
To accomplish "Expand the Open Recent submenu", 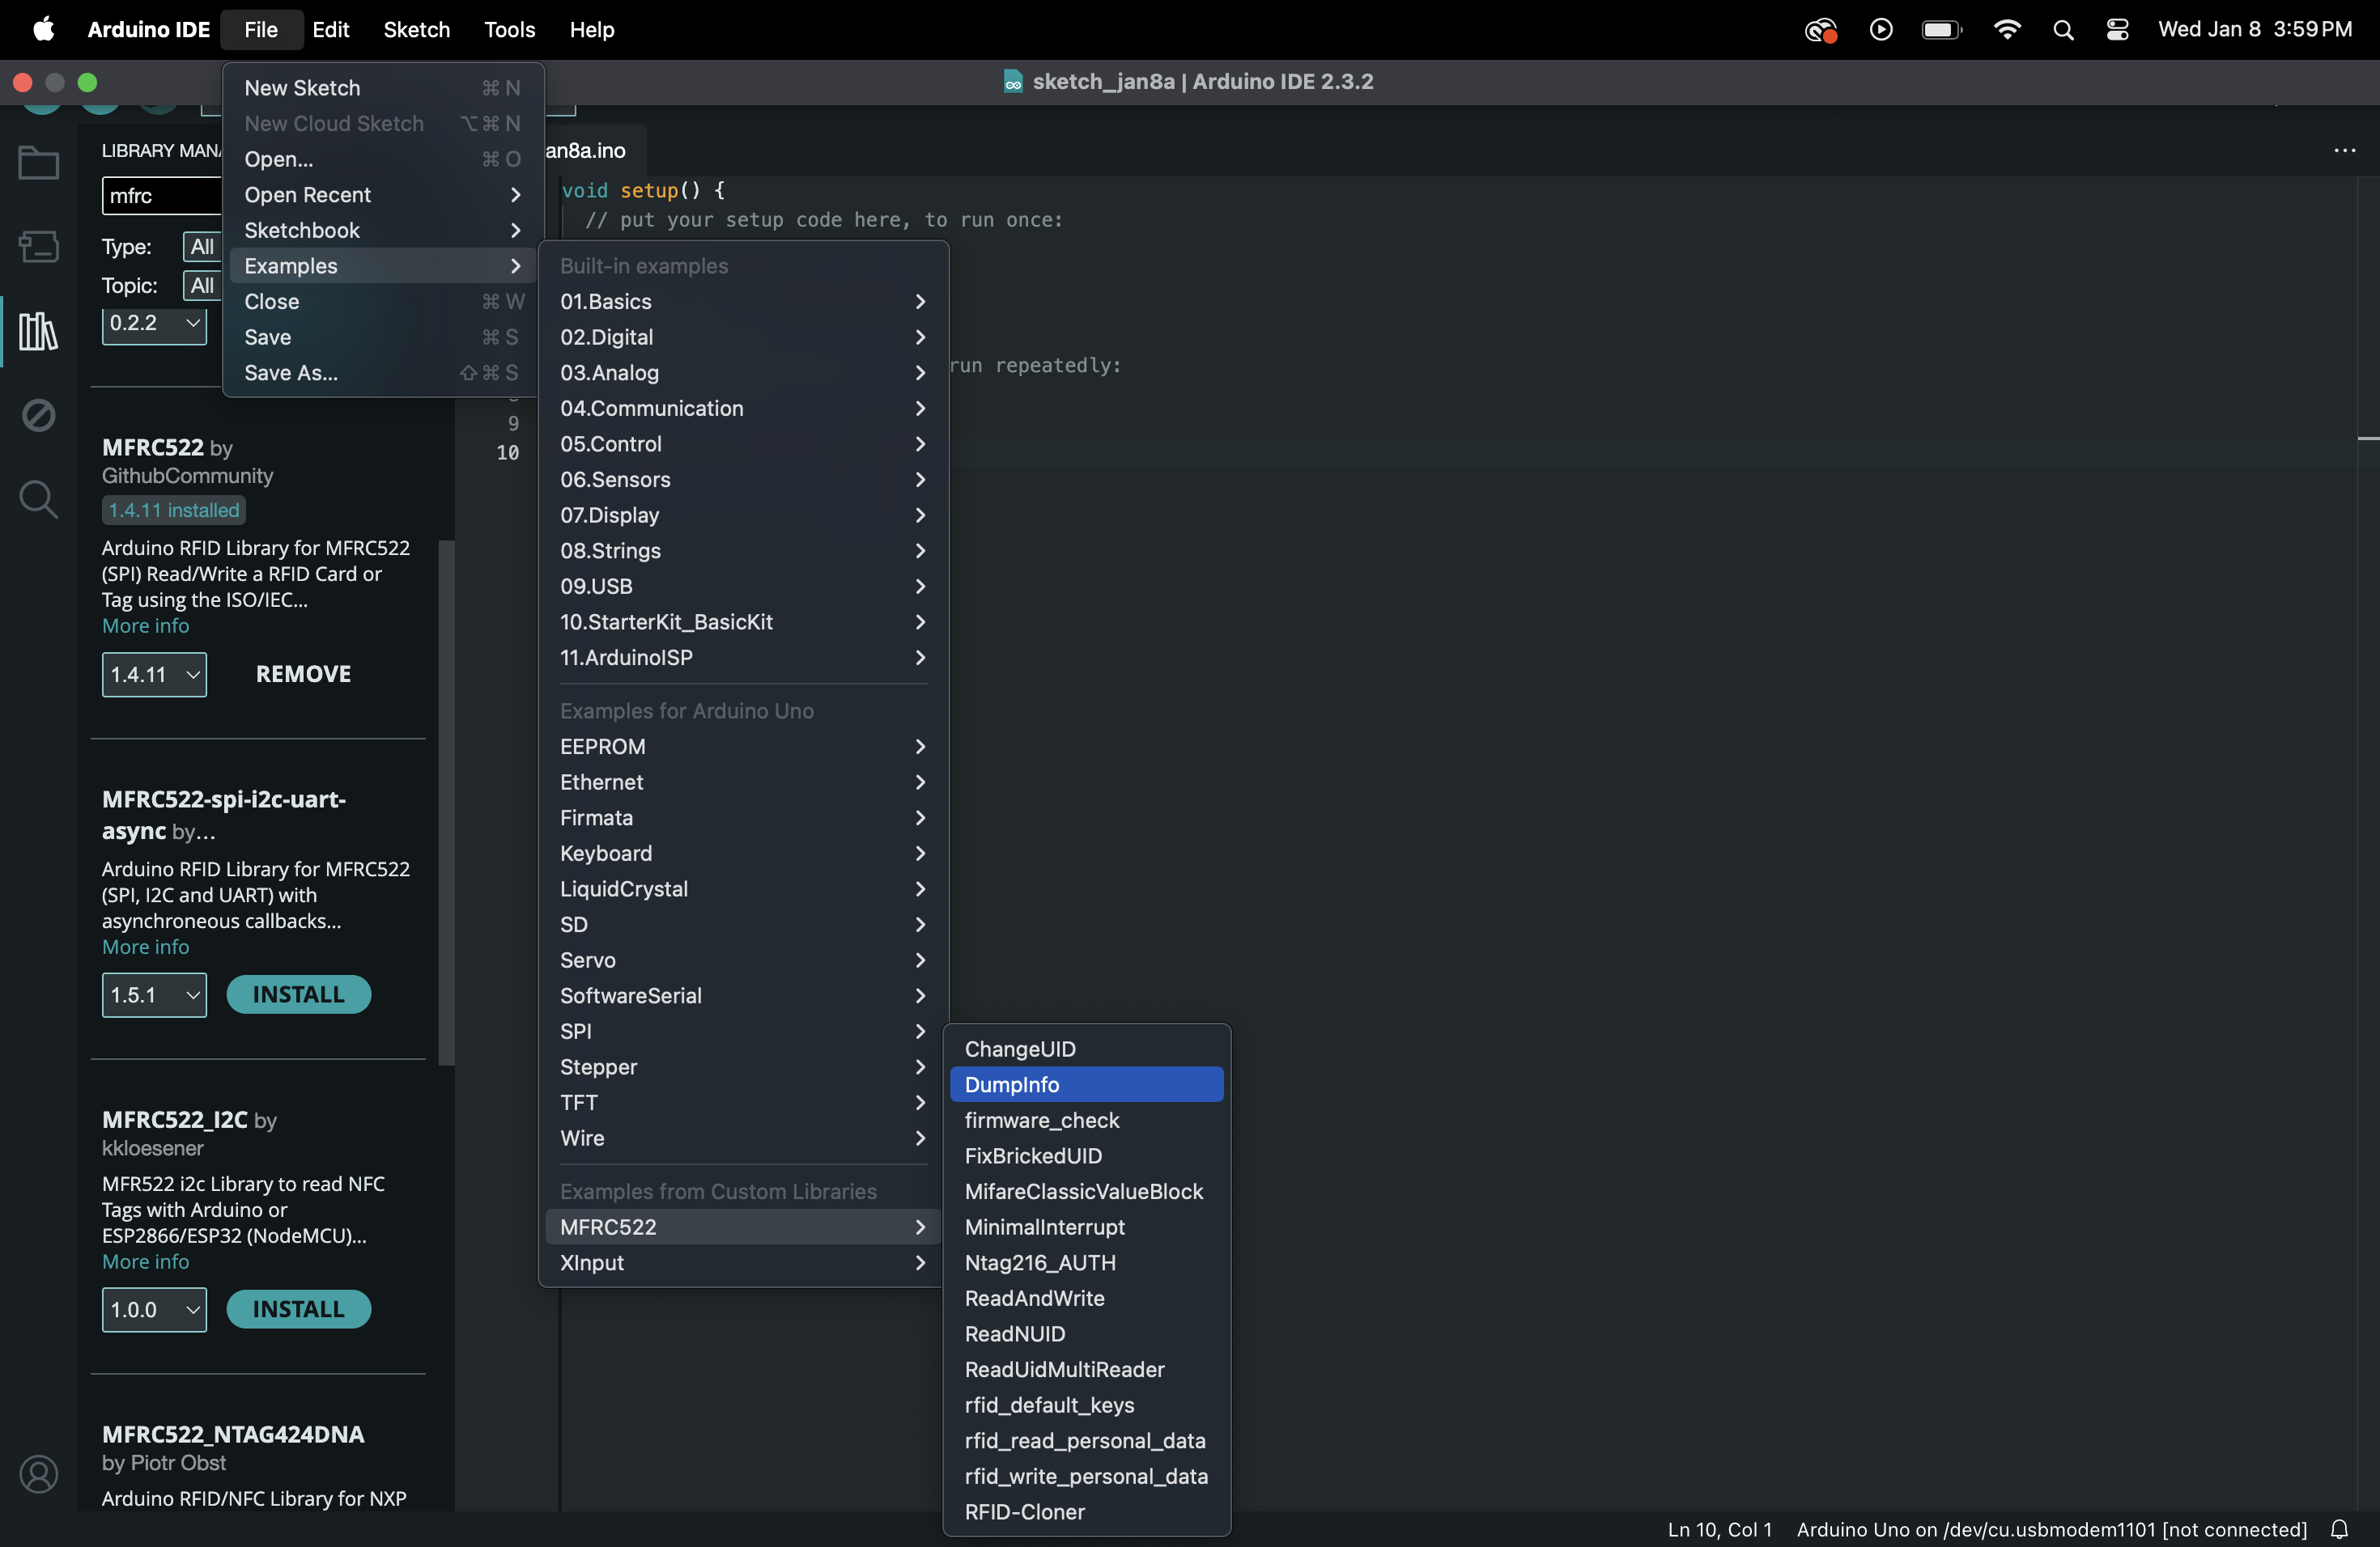I will tap(383, 195).
